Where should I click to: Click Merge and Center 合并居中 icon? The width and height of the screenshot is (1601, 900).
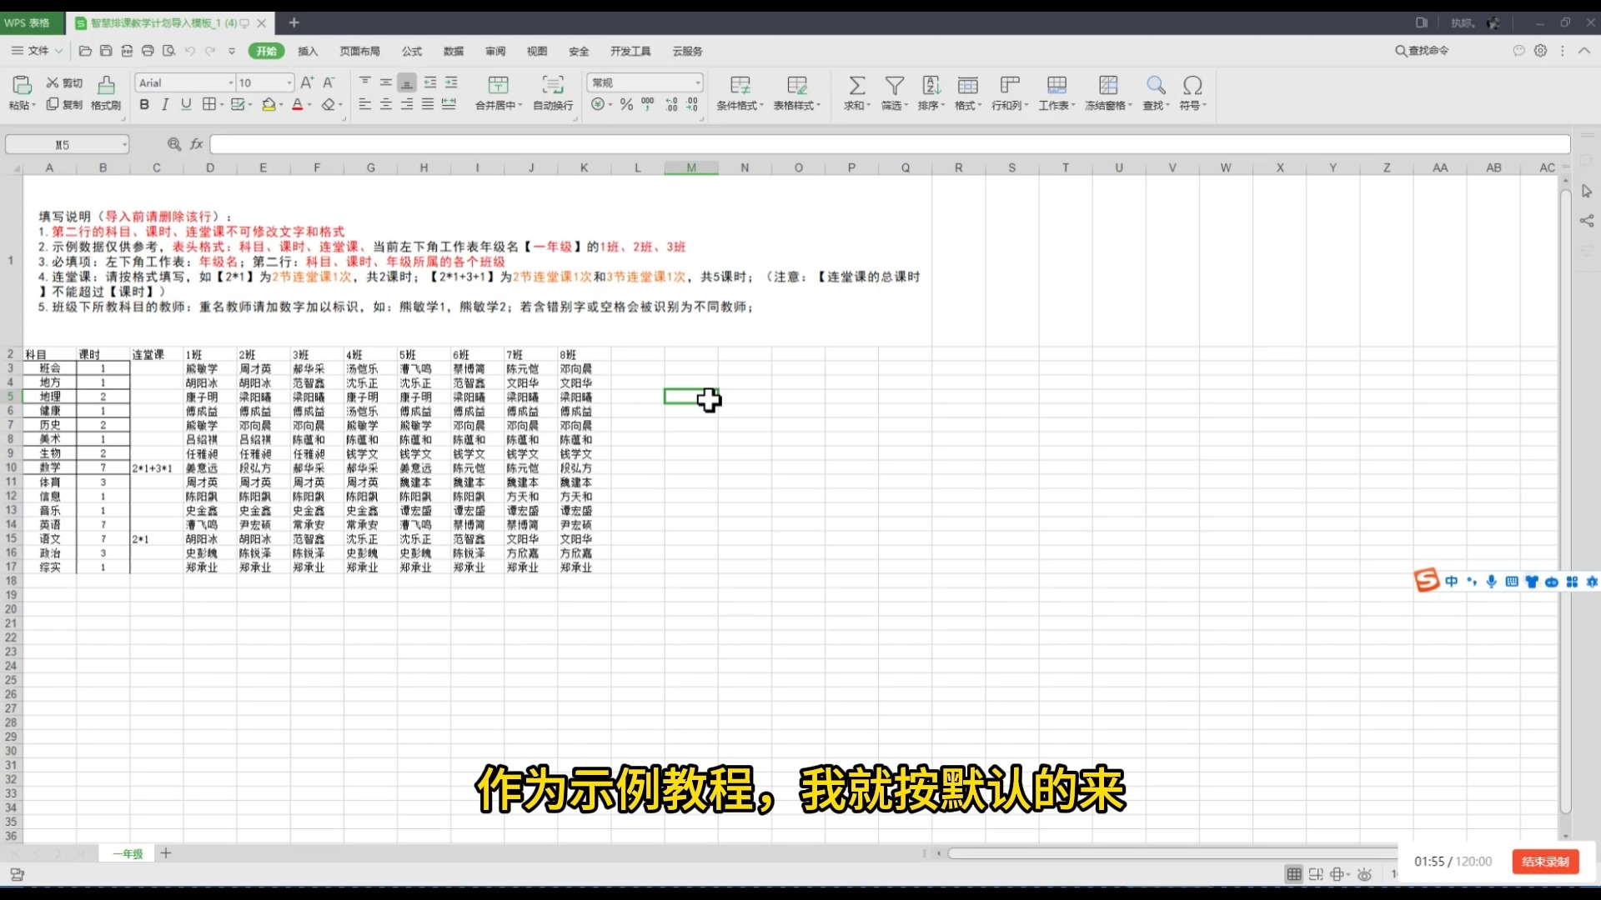[x=498, y=84]
